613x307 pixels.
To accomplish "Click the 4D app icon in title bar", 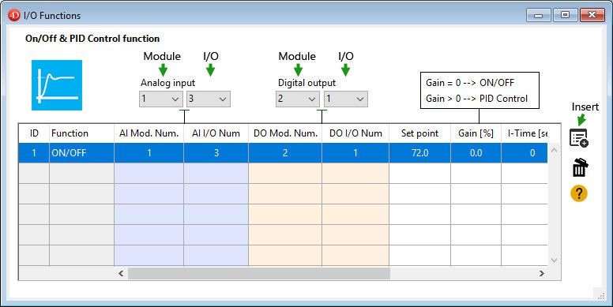I will click(x=14, y=15).
